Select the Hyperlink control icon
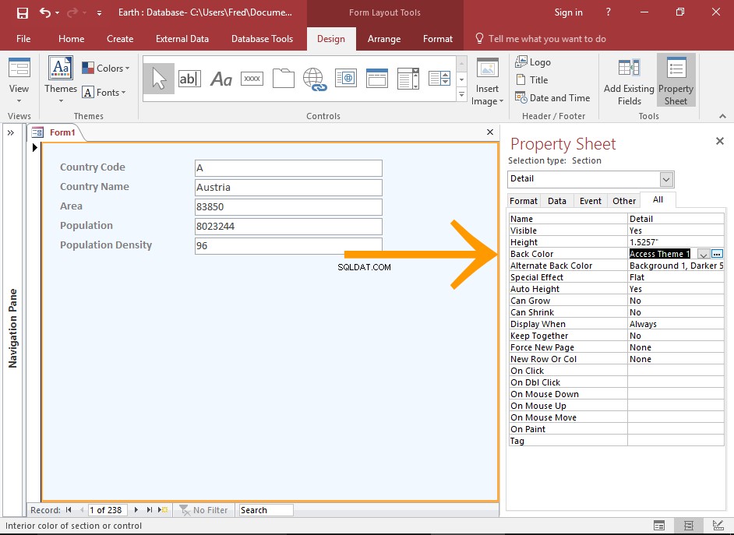 [315, 79]
